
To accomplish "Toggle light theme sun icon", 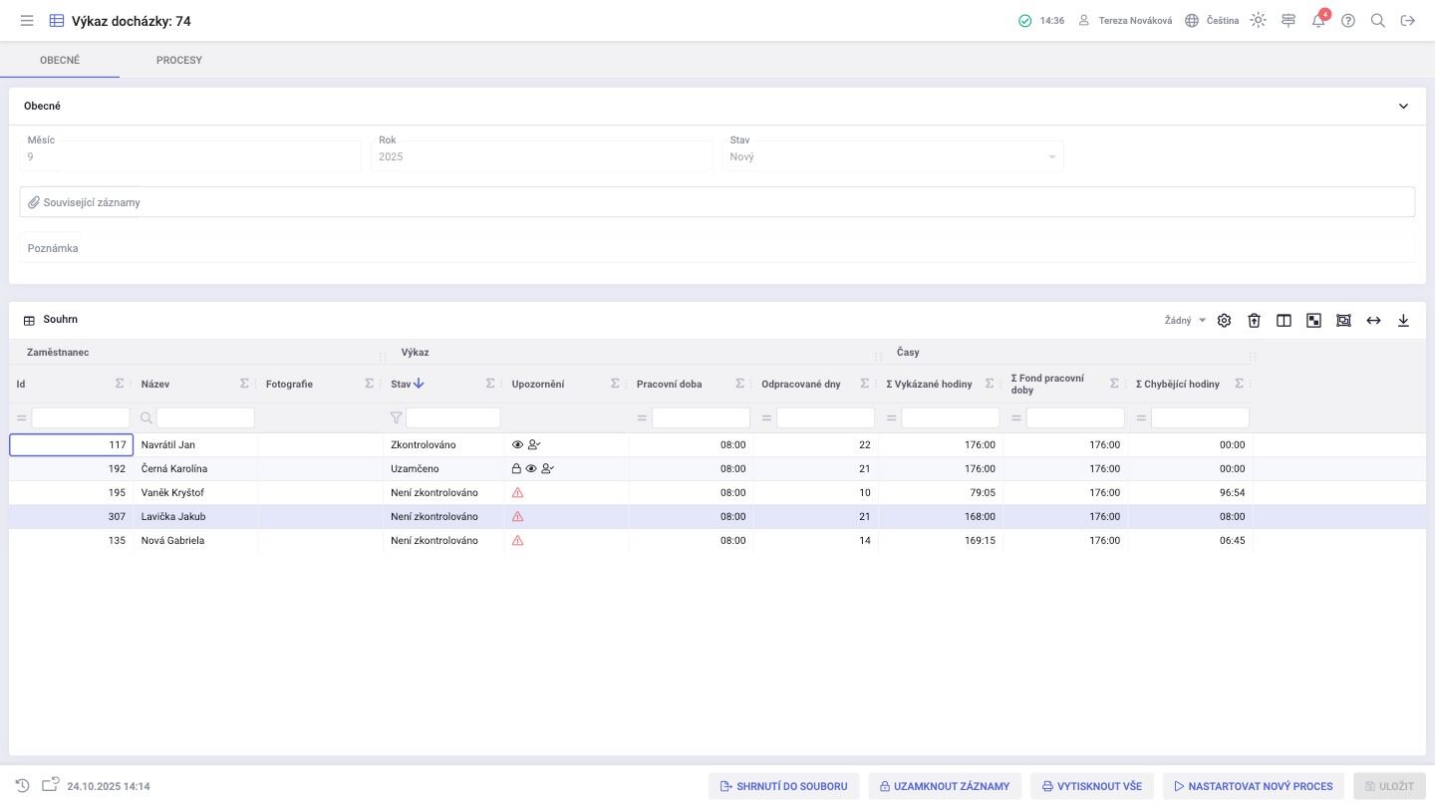I will [1259, 21].
